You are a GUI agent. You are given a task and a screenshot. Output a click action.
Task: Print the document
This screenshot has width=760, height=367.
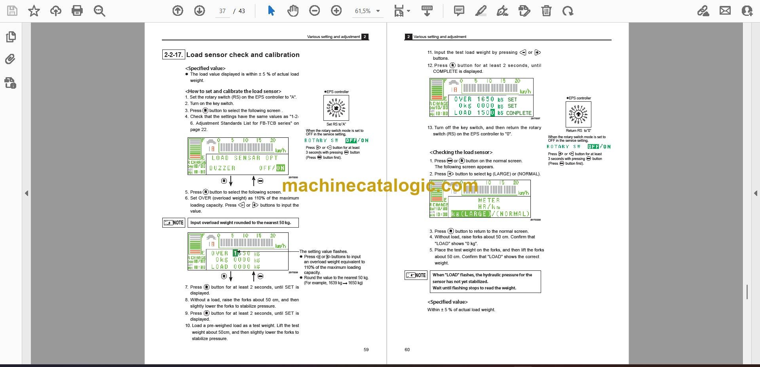click(77, 11)
